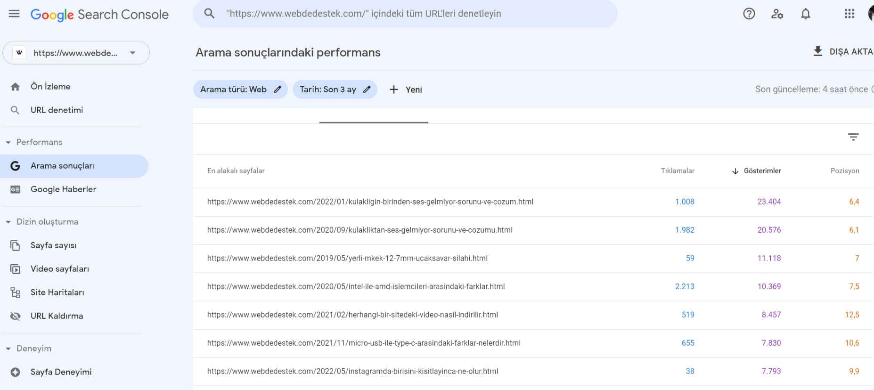The width and height of the screenshot is (874, 390).
Task: Collapse the Deneyim section
Action: pyautogui.click(x=8, y=349)
